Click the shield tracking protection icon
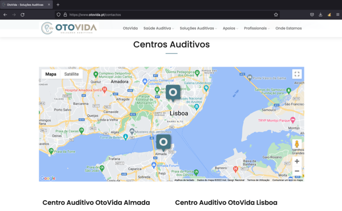This screenshot has height=211, width=342. [x=58, y=15]
